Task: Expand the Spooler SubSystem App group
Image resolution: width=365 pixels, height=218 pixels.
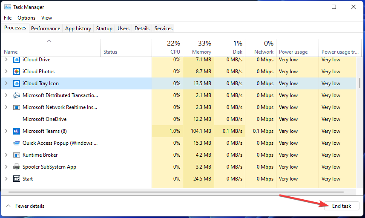Action: pos(6,166)
